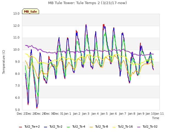The height and width of the screenshot is (132, 176).
Task: Click the Jan 8 x-axis label
Action: tap(131, 114)
